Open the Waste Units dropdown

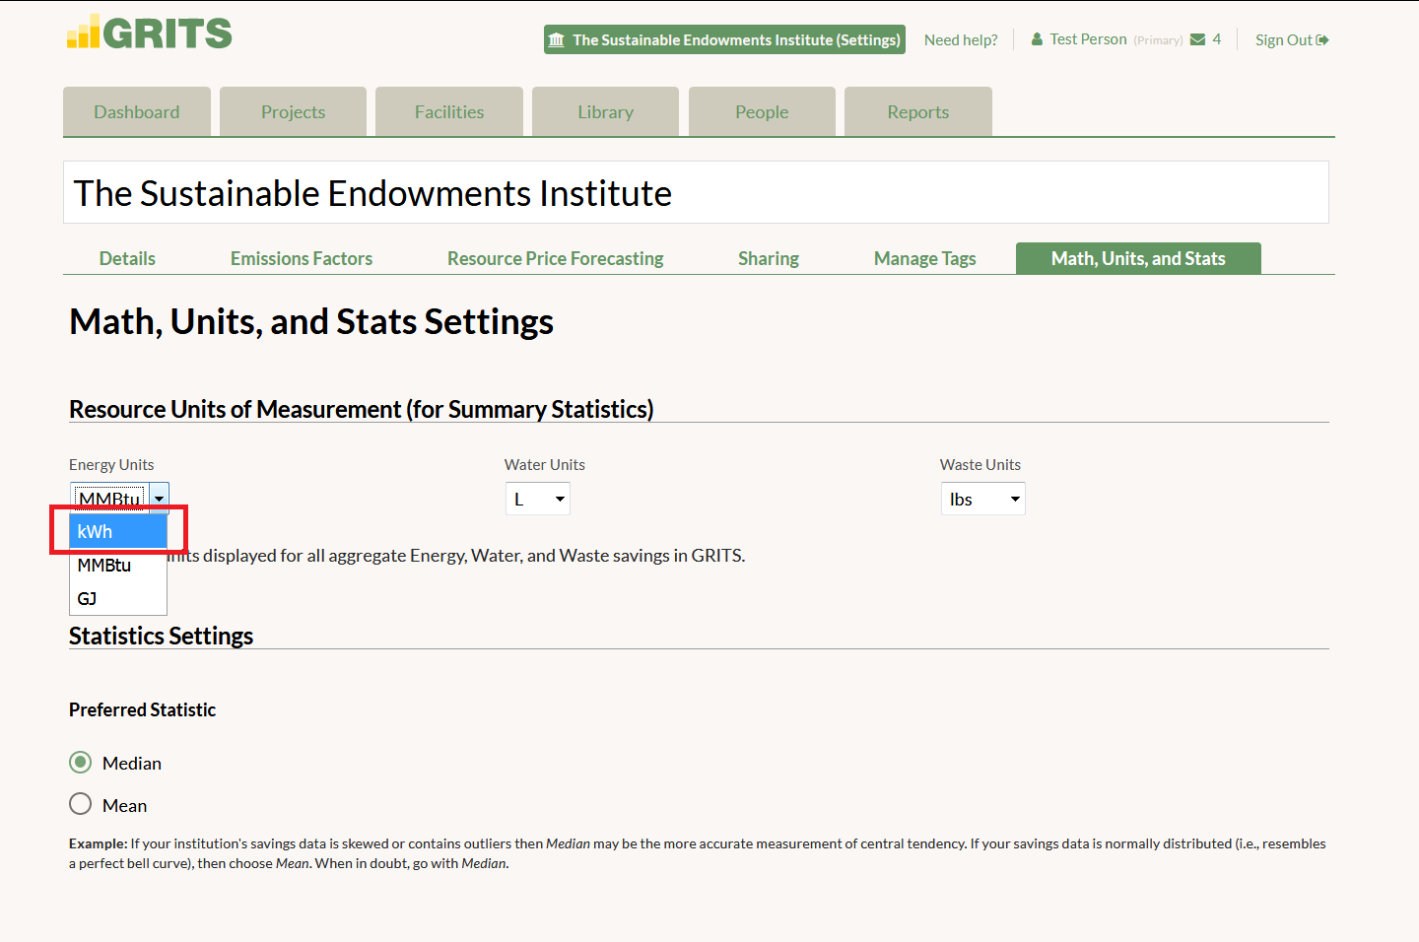tap(982, 499)
